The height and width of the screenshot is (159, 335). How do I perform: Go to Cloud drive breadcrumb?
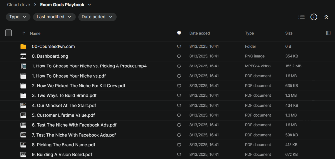pos(19,5)
